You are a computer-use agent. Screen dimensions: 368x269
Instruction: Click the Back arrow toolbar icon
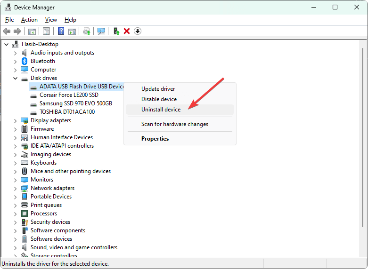point(7,31)
